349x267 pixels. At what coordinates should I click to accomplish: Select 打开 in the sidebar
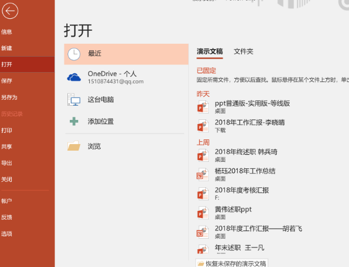point(27,64)
